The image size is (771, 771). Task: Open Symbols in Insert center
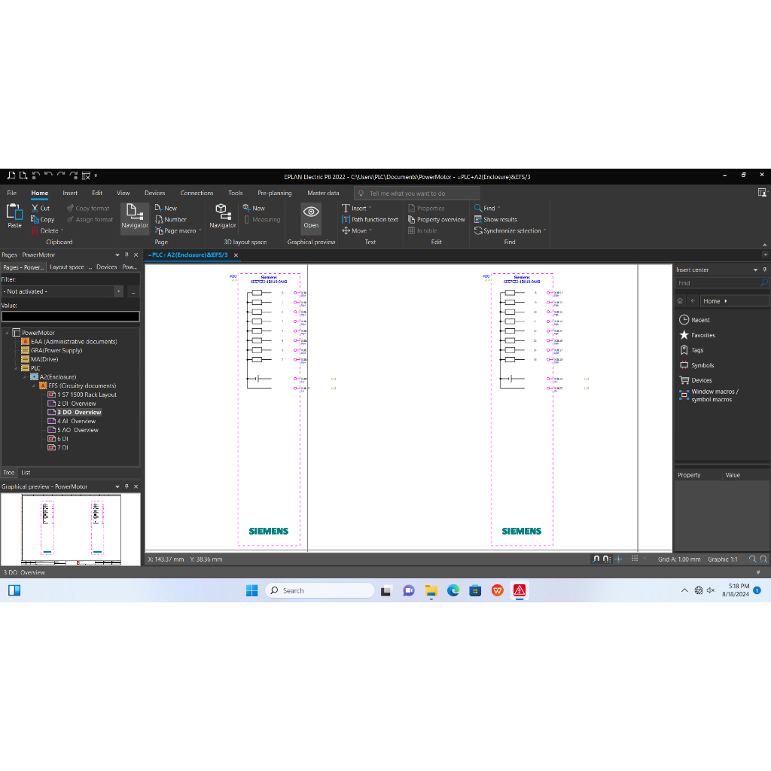tap(696, 365)
